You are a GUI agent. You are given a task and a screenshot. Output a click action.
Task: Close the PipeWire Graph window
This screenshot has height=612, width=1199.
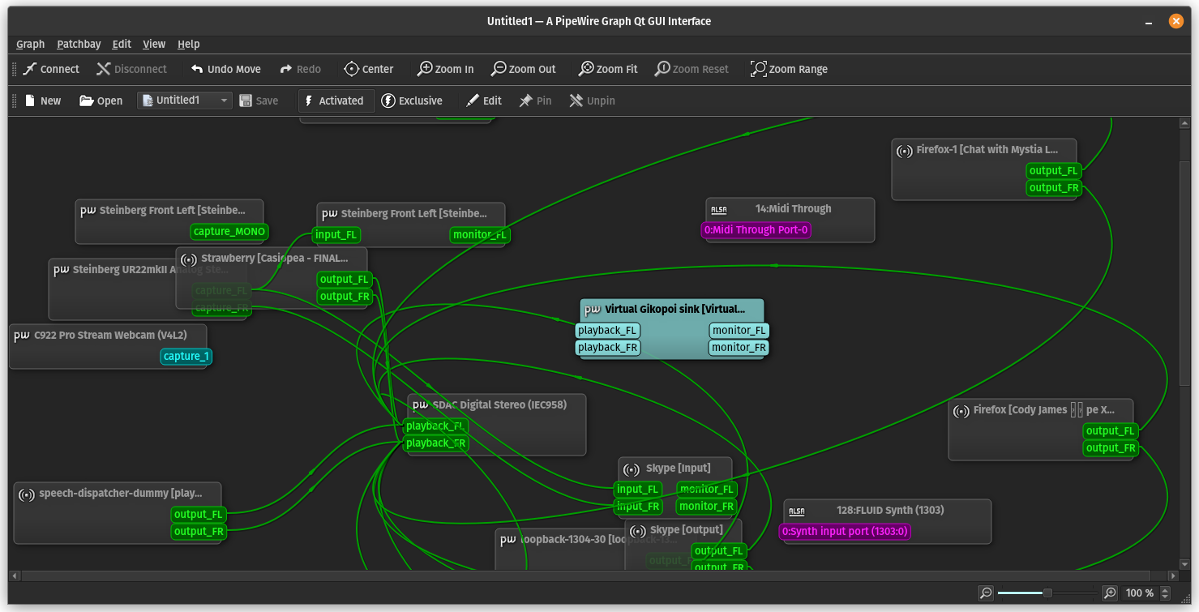click(x=1175, y=21)
